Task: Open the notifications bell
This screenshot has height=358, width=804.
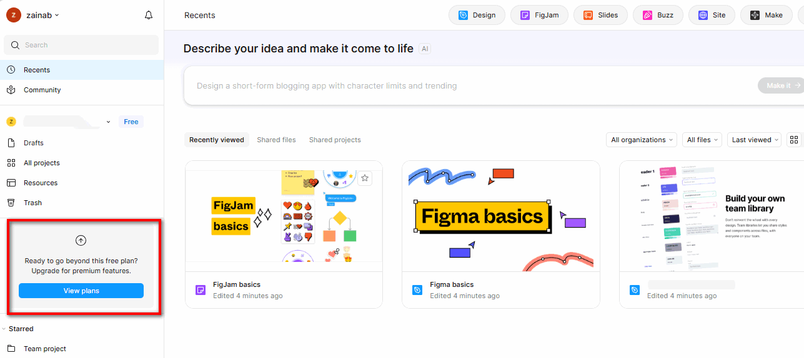Action: coord(149,15)
